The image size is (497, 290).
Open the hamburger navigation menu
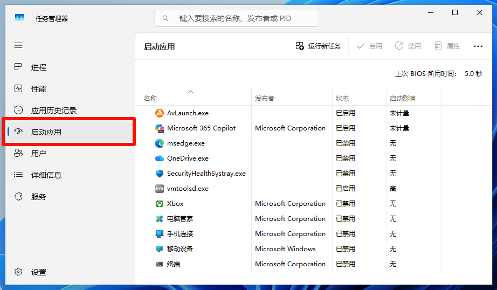(x=18, y=45)
